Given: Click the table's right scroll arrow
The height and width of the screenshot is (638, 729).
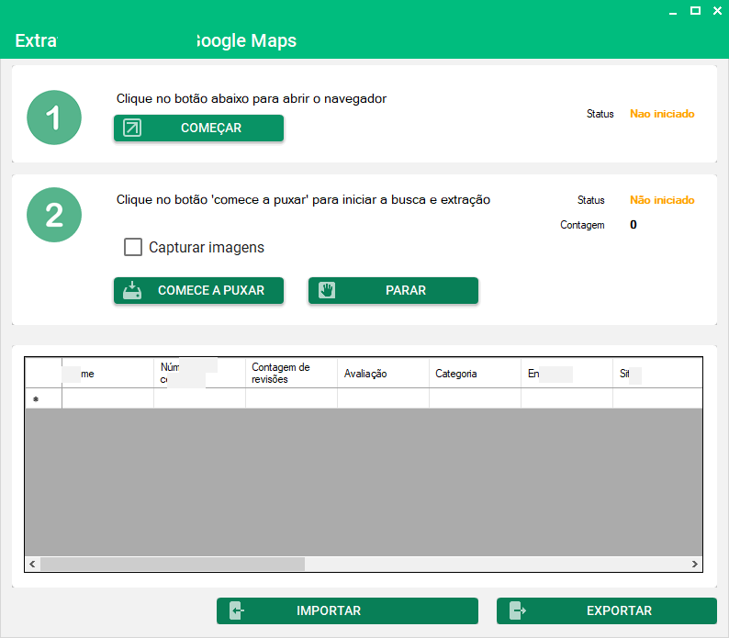Looking at the screenshot, I should (695, 564).
